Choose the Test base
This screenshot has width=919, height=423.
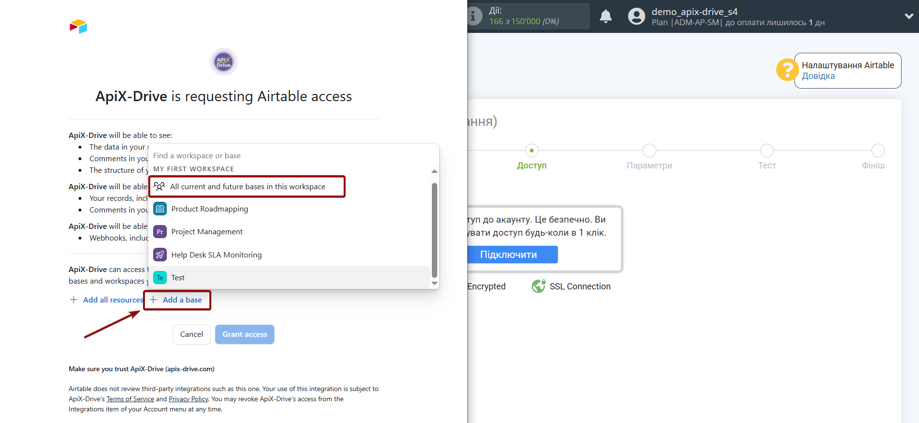[289, 278]
